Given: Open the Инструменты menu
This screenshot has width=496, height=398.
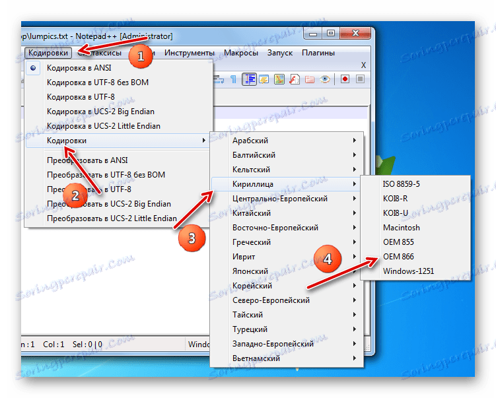Looking at the screenshot, I should click(x=189, y=53).
